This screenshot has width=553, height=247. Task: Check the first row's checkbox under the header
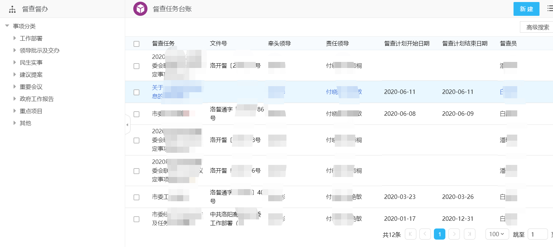(x=137, y=66)
